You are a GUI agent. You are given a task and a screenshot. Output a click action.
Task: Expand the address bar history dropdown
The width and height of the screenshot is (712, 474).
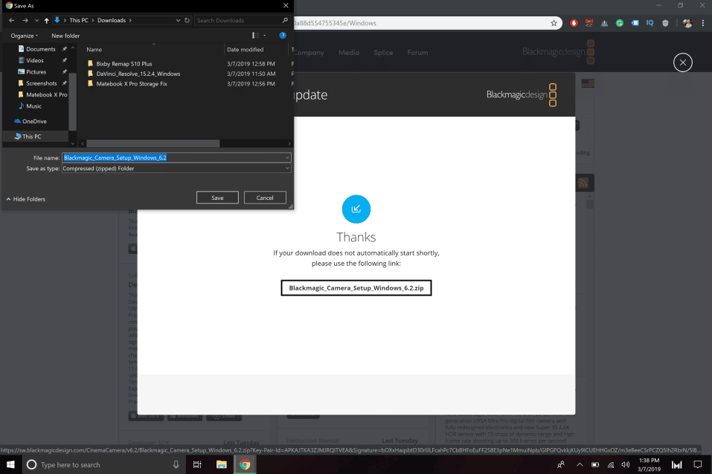pos(178,20)
